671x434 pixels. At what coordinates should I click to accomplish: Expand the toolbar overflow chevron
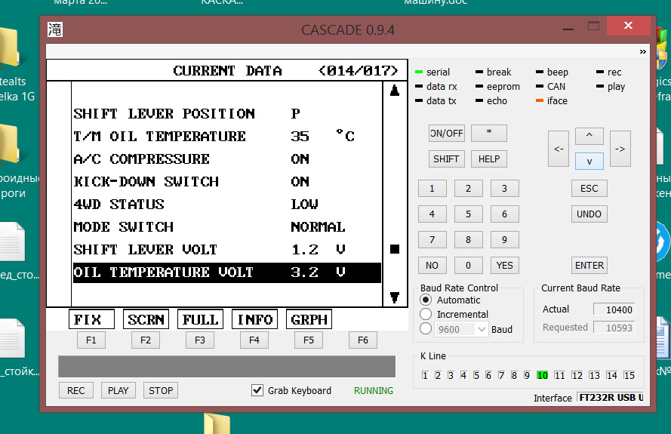point(642,52)
